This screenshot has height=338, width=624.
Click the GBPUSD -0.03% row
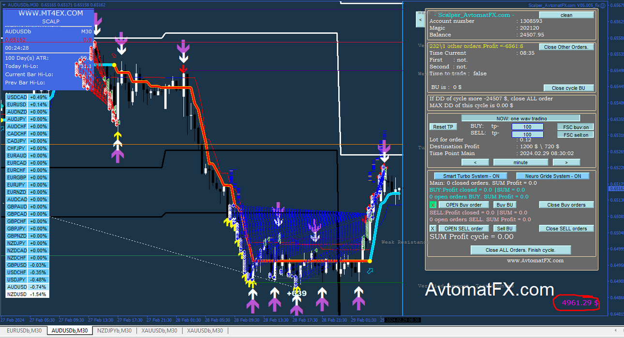pyautogui.click(x=27, y=265)
